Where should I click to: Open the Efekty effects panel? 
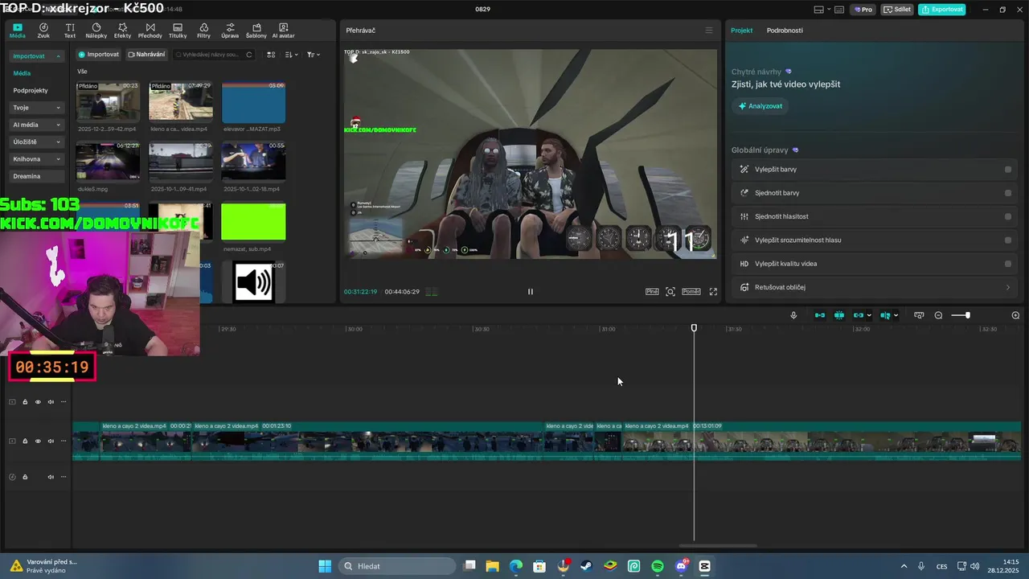click(122, 31)
